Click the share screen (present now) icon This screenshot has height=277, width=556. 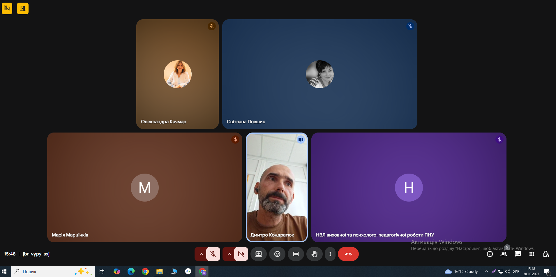(259, 254)
